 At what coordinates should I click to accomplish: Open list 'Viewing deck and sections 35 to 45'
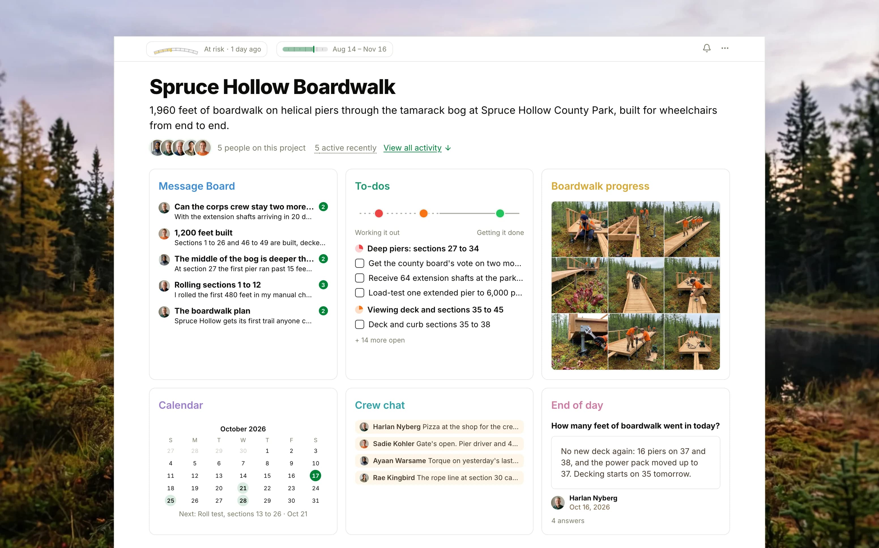click(435, 310)
